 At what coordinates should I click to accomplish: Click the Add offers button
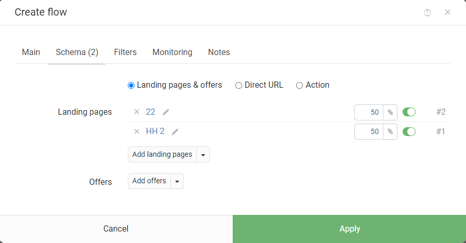click(149, 181)
